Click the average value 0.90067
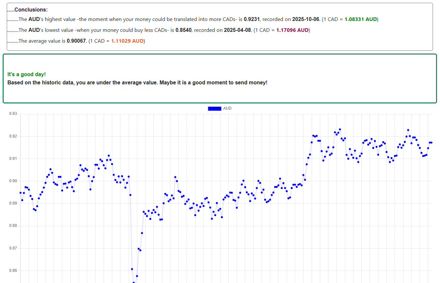Viewport: 440px width, 283px height. 76,41
